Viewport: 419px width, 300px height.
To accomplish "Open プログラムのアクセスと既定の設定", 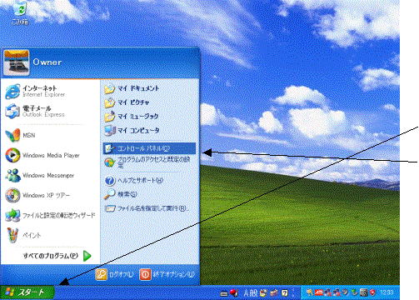I will pyautogui.click(x=147, y=162).
